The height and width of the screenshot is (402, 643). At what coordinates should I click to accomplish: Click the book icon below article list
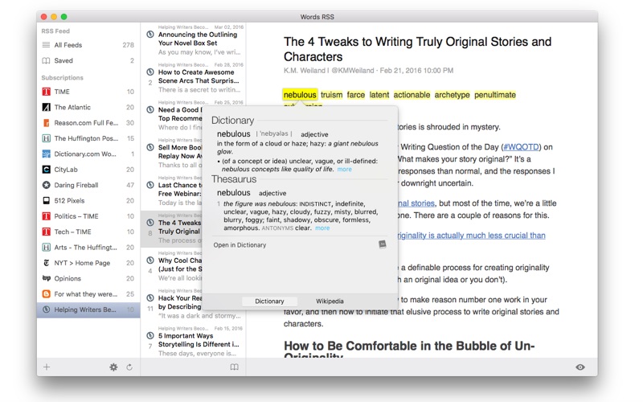(234, 367)
